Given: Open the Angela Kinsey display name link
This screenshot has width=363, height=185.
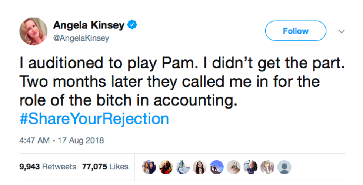Looking at the screenshot, I should click(89, 25).
